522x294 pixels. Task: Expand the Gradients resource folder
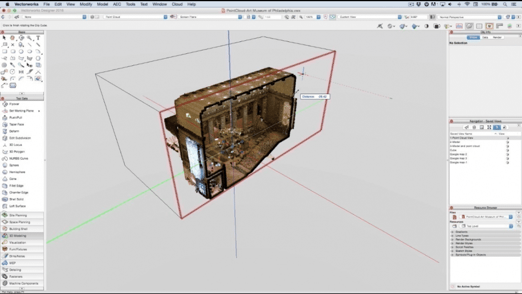coord(452,232)
